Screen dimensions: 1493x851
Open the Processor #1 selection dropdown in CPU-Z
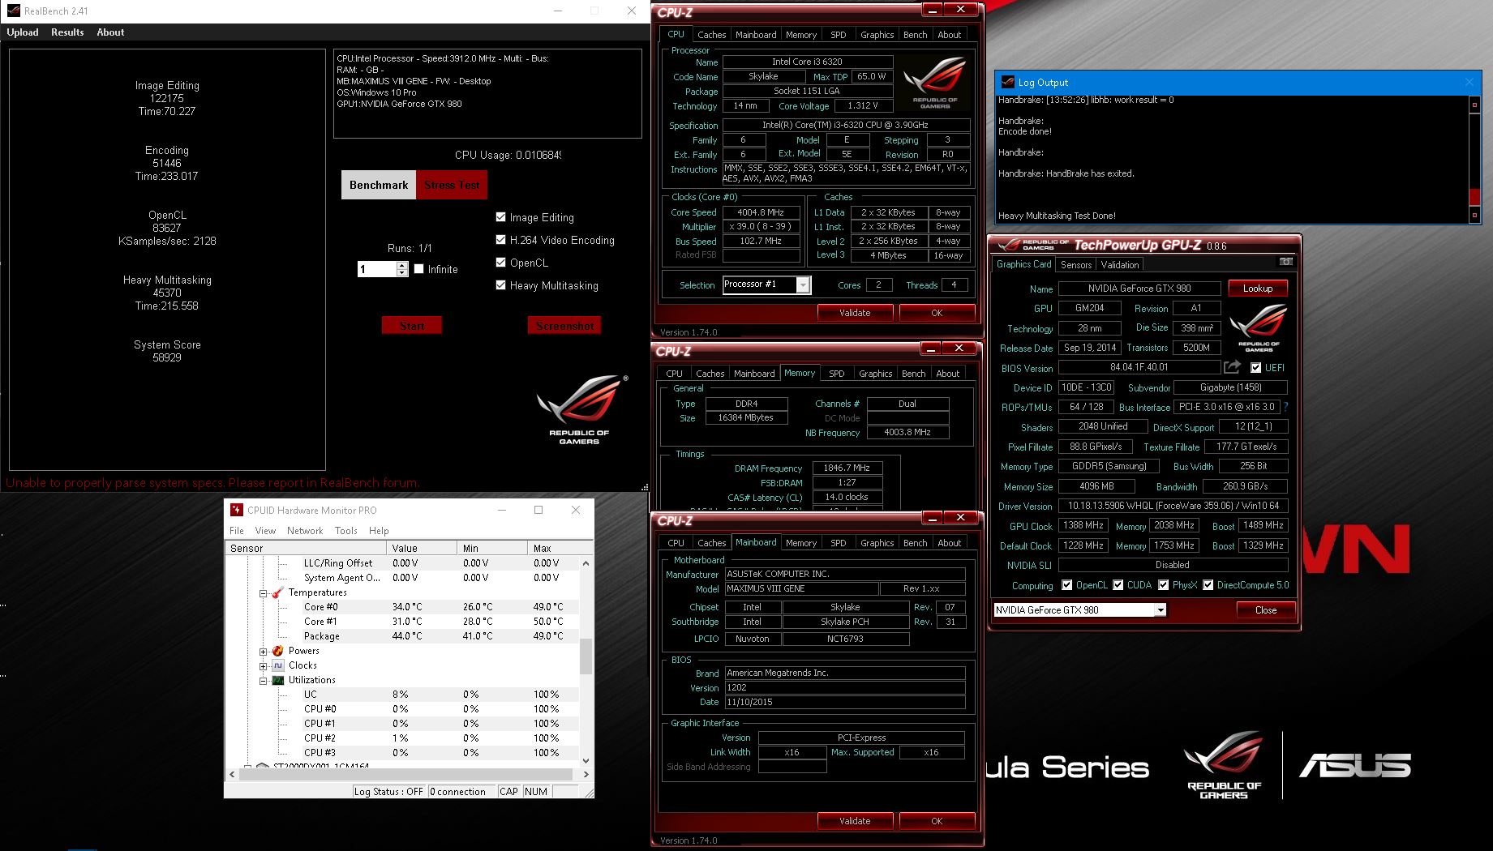coord(803,284)
